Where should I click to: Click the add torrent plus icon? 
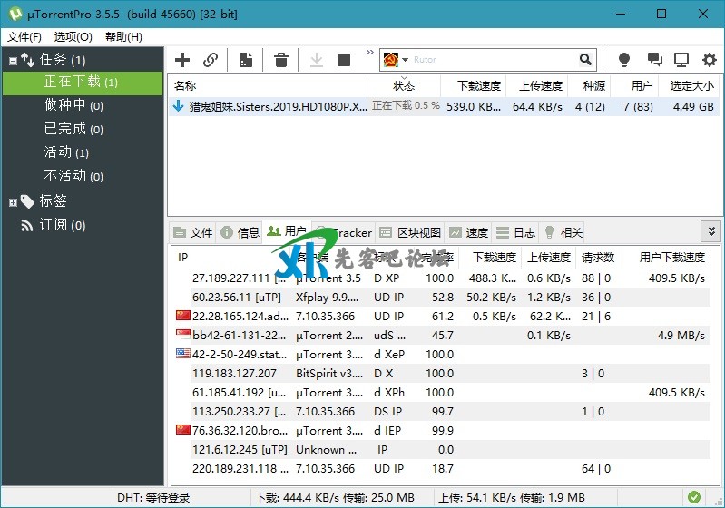click(182, 60)
